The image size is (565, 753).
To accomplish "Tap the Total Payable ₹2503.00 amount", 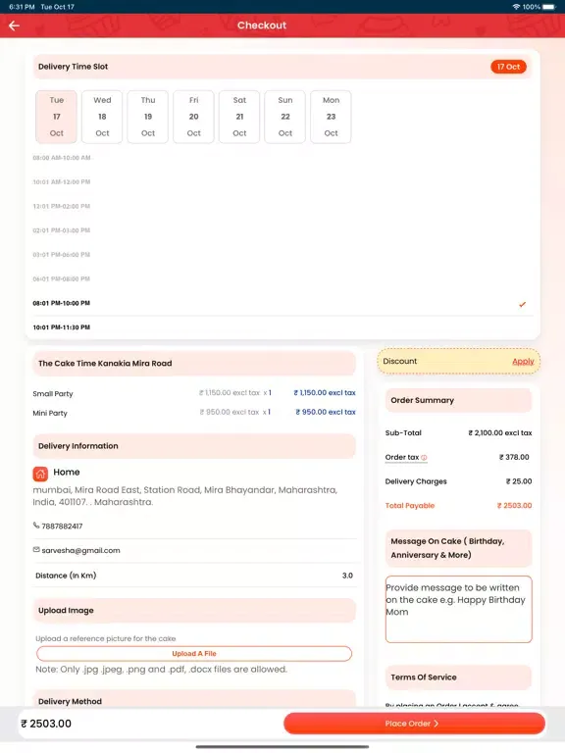I will click(515, 505).
